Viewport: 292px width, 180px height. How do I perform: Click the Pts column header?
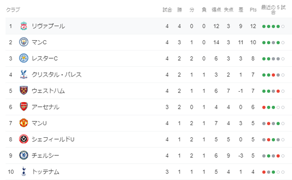tap(253, 10)
